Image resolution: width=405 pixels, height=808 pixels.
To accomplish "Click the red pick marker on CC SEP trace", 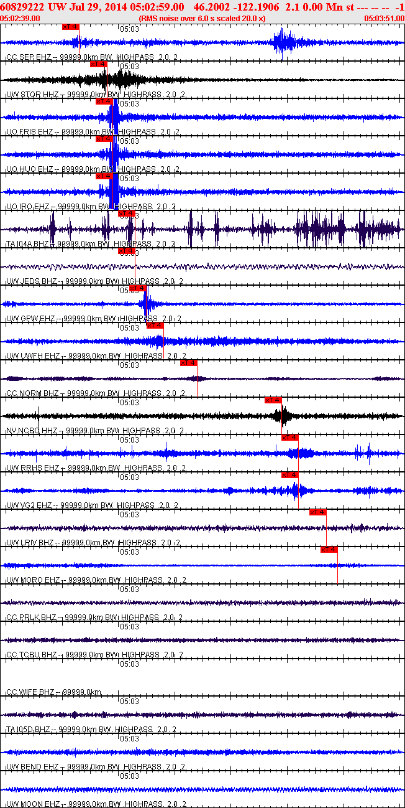I will 71,27.
